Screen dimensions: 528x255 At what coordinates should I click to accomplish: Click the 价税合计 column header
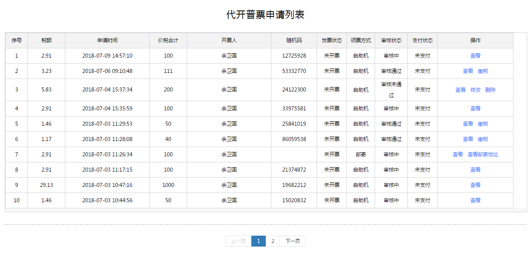pyautogui.click(x=168, y=40)
